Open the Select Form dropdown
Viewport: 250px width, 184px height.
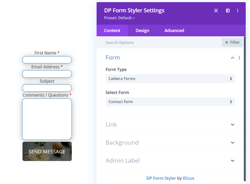[x=170, y=102]
